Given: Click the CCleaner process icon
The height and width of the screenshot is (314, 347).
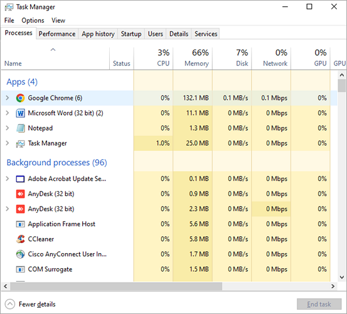Looking at the screenshot, I should point(20,239).
